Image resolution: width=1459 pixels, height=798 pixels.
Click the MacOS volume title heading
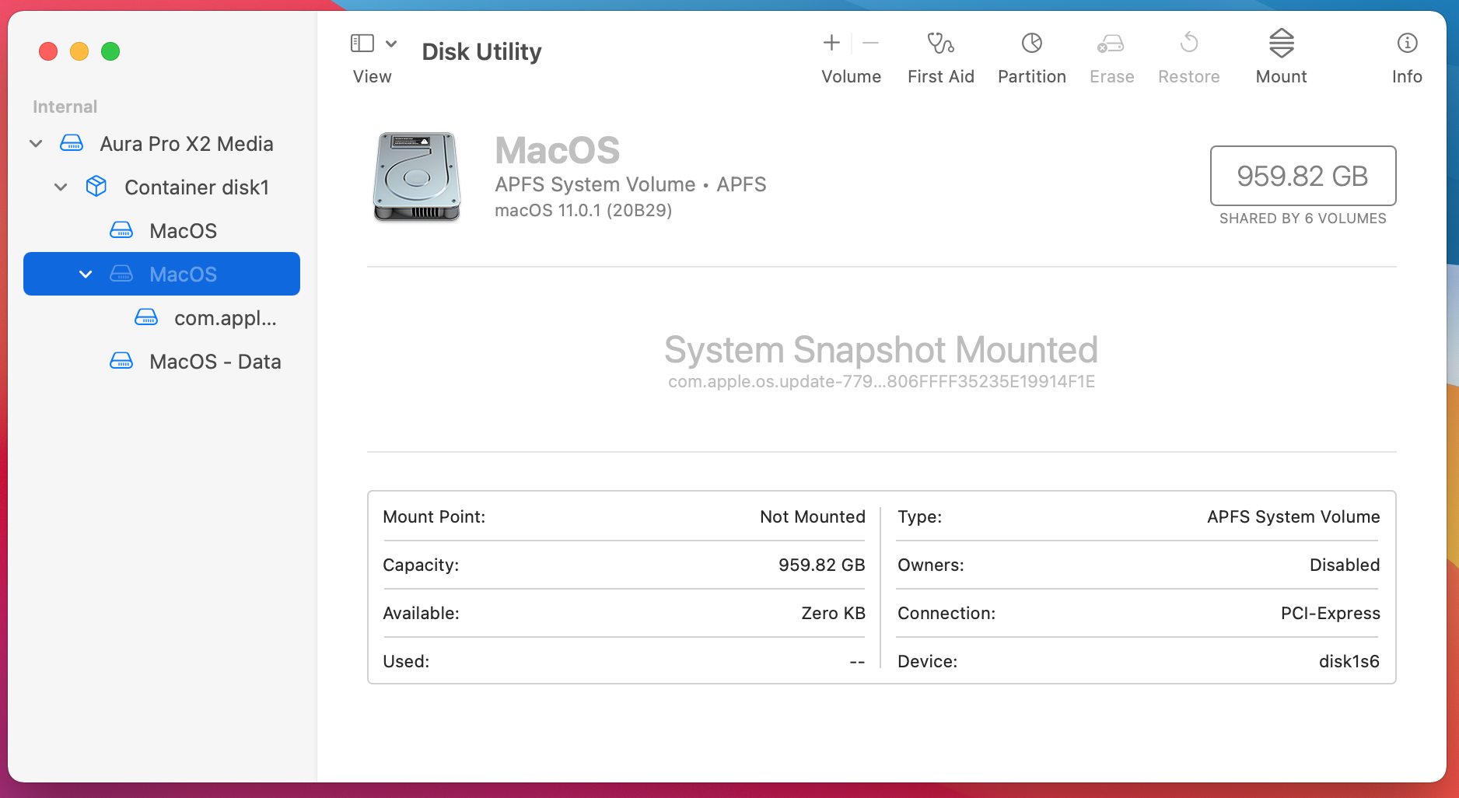[558, 150]
